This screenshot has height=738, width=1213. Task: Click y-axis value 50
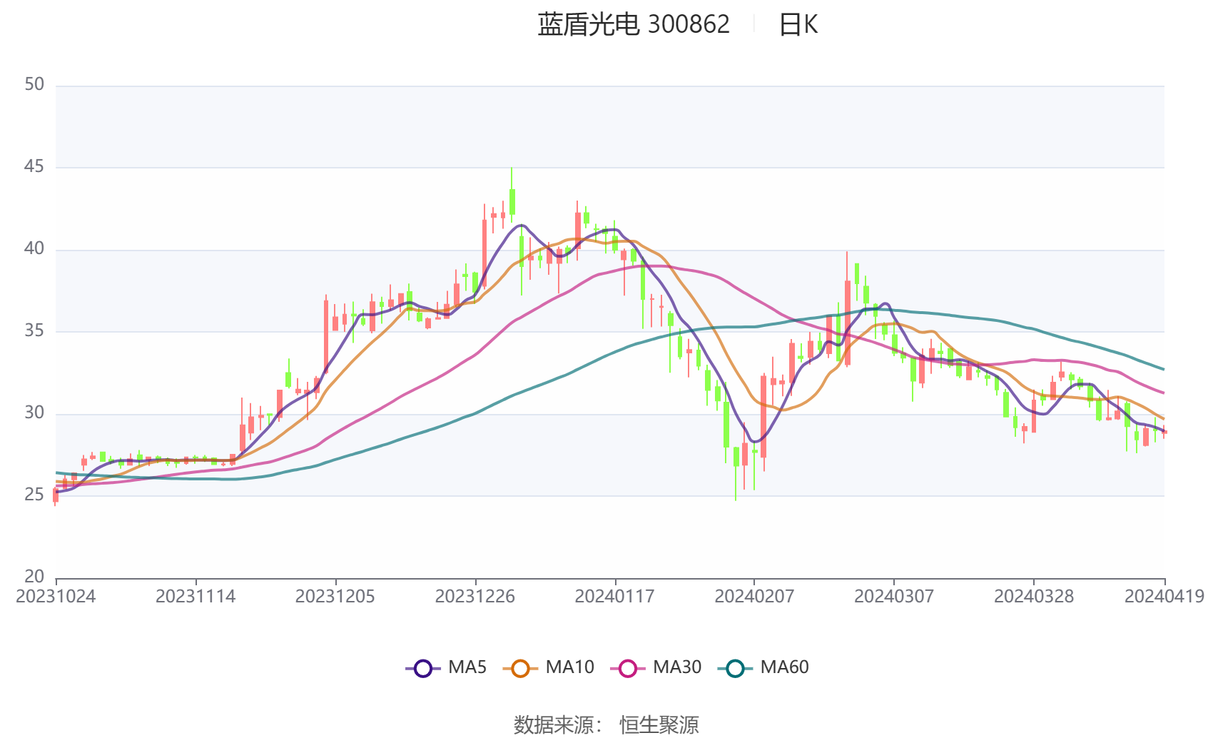34,85
